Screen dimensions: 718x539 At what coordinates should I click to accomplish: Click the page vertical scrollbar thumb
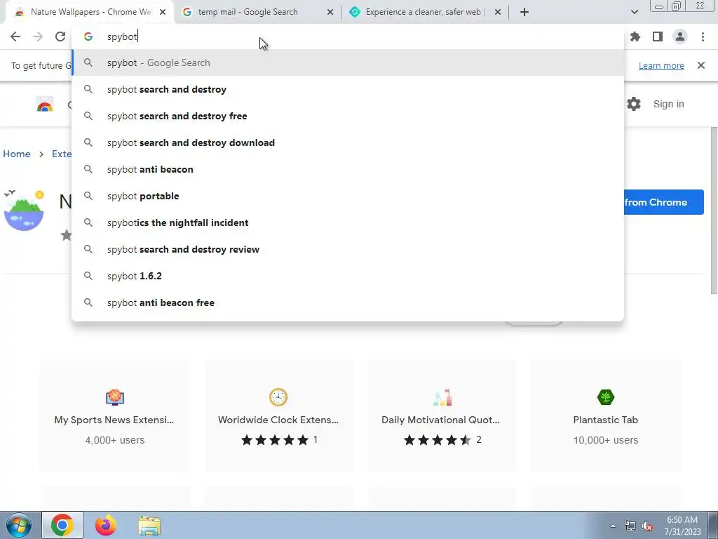pos(714,211)
